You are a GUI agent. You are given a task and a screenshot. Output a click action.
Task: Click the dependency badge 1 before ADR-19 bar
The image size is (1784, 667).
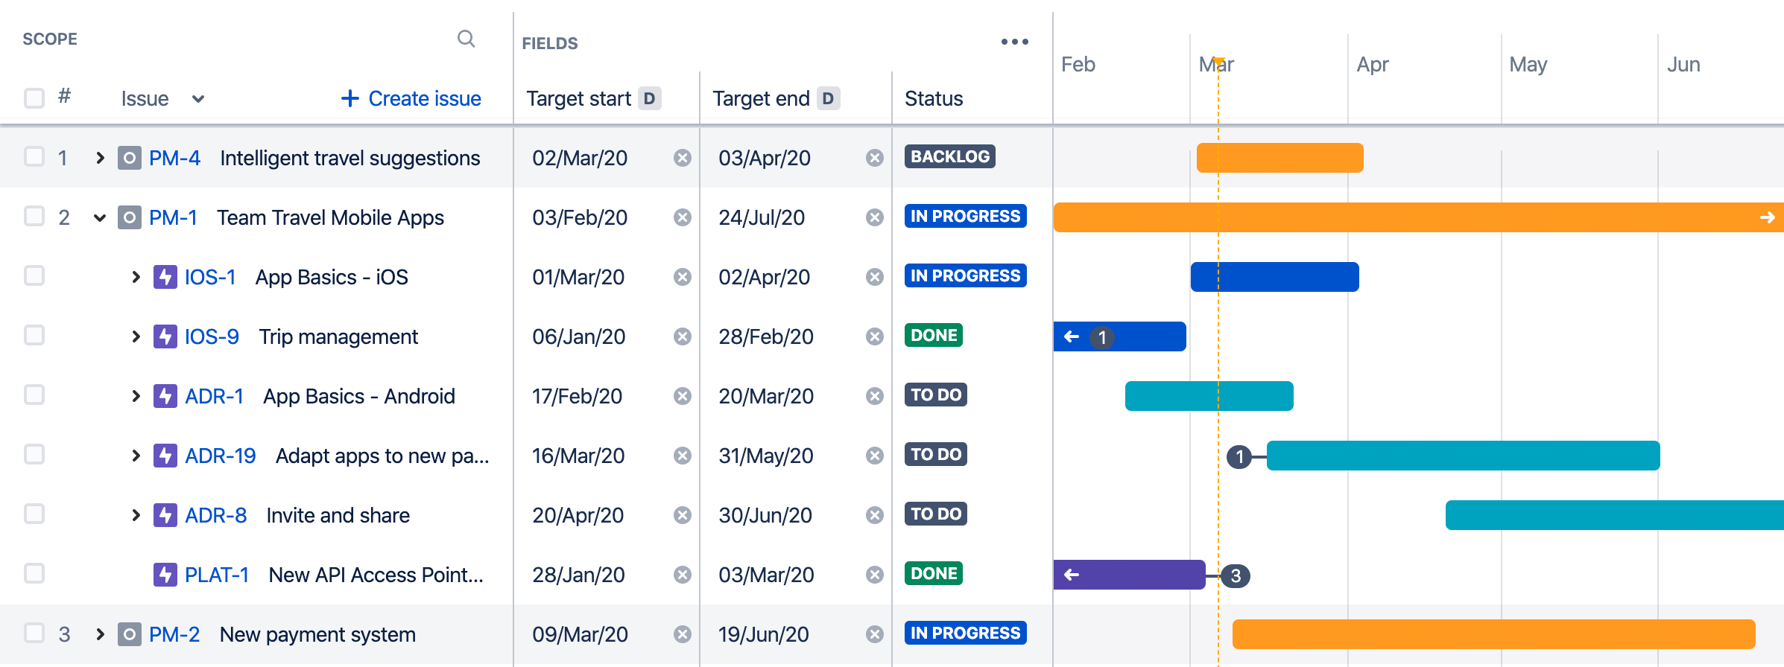tap(1239, 456)
